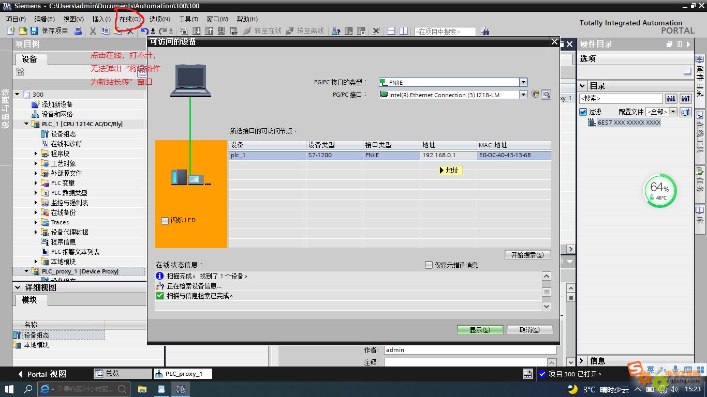Click the compile toolbar icon
This screenshot has height=397, width=707.
pos(184,31)
